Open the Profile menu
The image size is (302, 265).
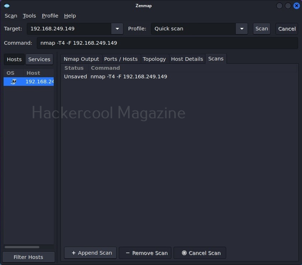point(50,16)
